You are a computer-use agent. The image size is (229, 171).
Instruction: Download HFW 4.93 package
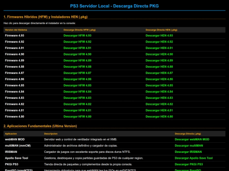(78, 35)
